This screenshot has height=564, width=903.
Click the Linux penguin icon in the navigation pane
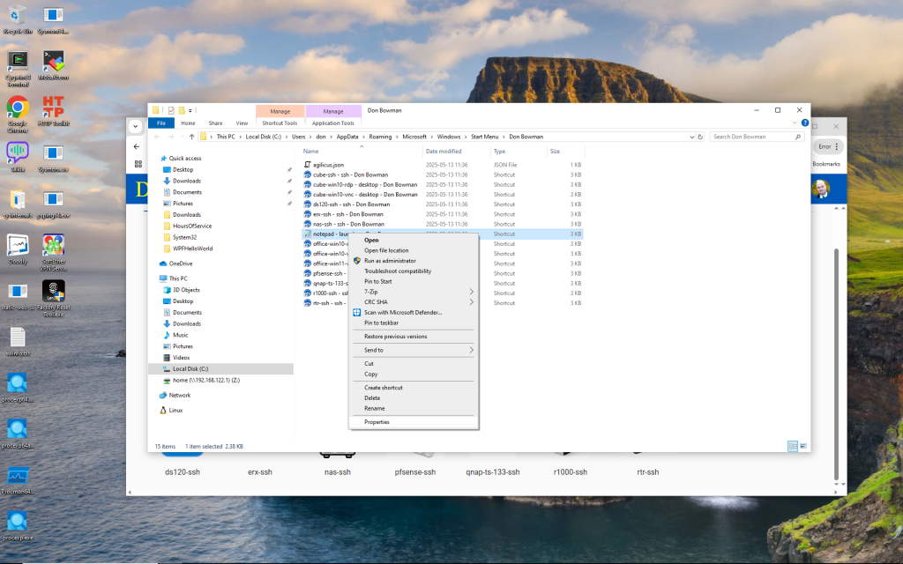click(x=163, y=410)
